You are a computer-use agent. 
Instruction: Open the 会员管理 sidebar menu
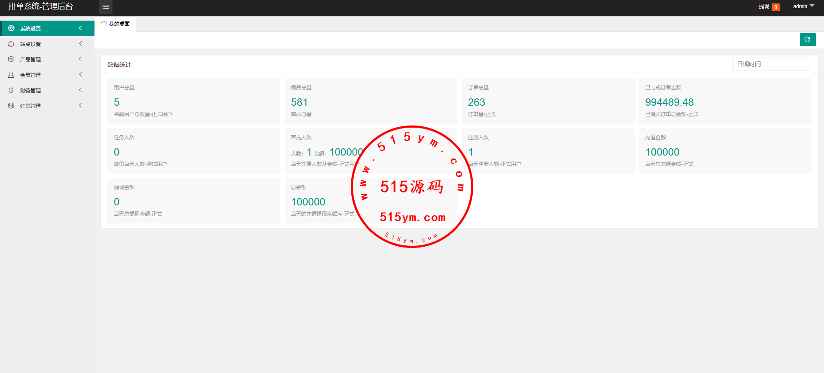(30, 75)
